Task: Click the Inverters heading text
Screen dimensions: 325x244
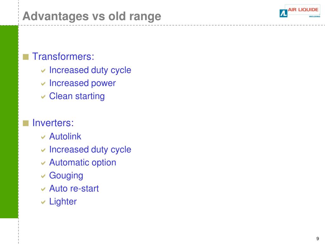Action: pyautogui.click(x=53, y=123)
